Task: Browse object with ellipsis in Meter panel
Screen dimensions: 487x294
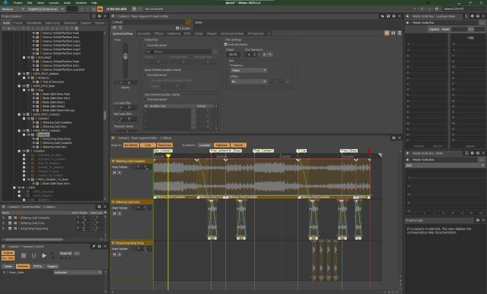Action: tap(482, 159)
